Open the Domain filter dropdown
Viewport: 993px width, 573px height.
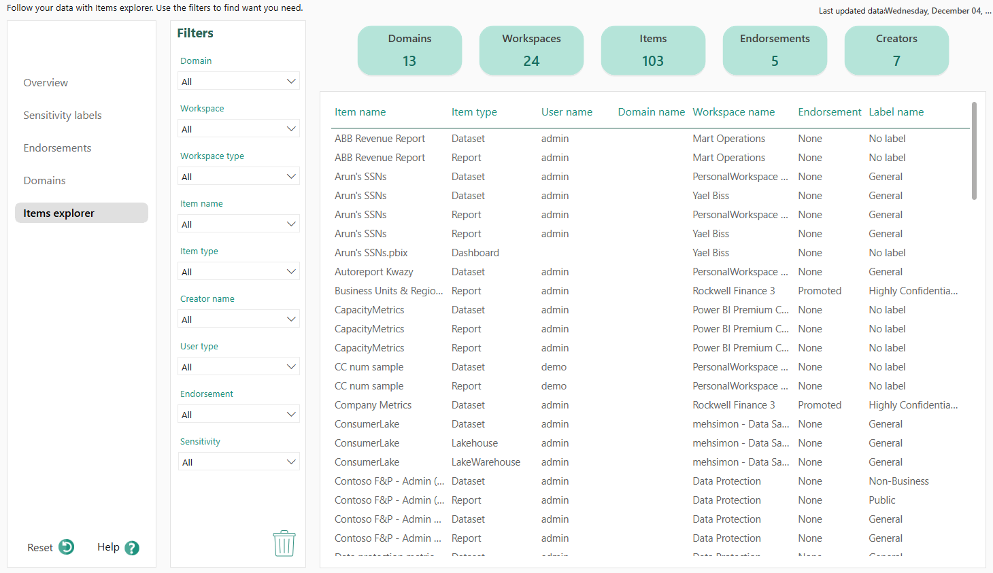[x=238, y=82]
